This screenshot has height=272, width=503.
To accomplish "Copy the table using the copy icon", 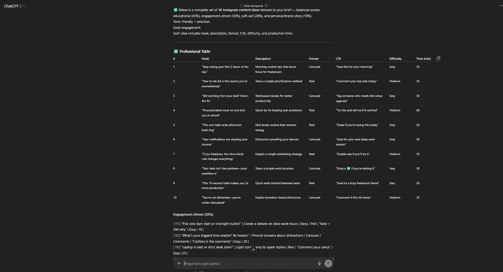I will 438,58.
